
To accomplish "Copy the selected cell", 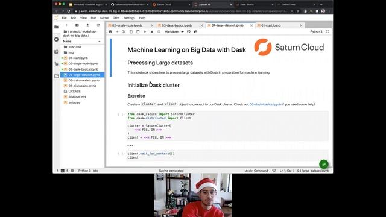I will (131, 32).
